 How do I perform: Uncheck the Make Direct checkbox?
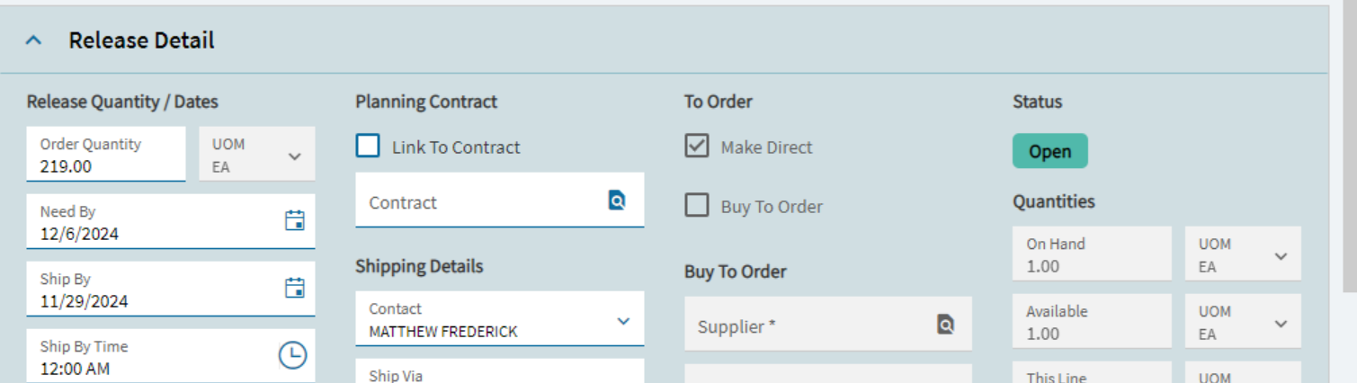(697, 146)
